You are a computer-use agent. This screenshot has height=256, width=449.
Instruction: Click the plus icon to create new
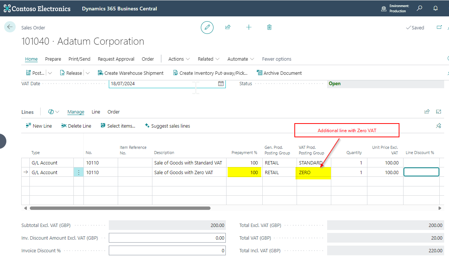[x=249, y=28]
